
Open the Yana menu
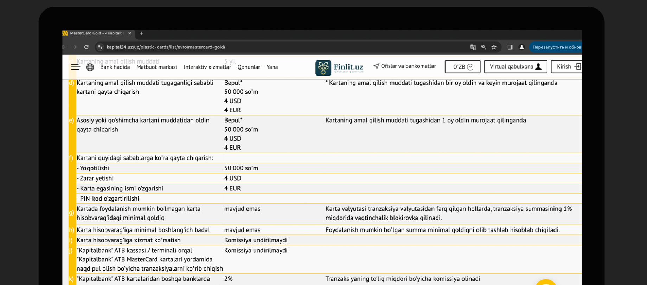pyautogui.click(x=272, y=67)
